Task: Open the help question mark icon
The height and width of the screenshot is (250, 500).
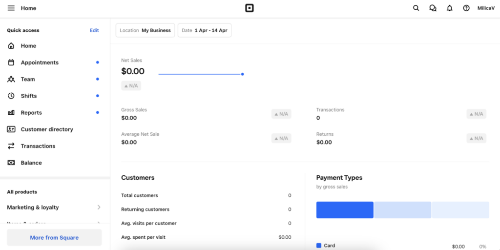Action: 466,8
